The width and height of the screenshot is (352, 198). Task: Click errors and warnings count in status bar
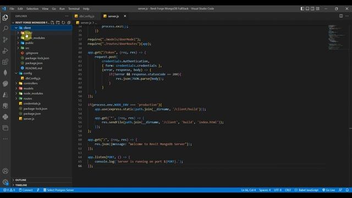(x=9, y=190)
